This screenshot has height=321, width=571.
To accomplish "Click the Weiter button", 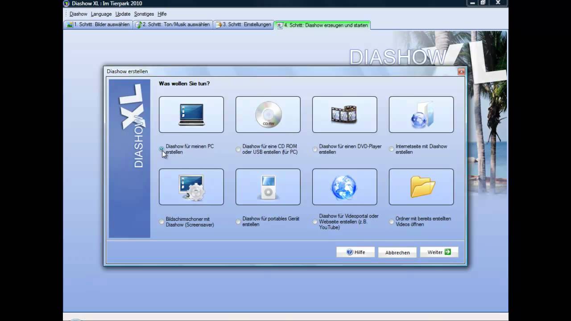I will pyautogui.click(x=439, y=252).
